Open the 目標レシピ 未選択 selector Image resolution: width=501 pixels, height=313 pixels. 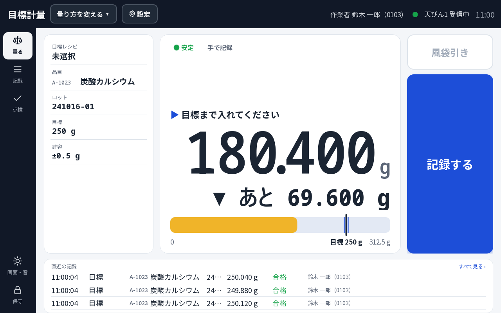[x=99, y=52]
